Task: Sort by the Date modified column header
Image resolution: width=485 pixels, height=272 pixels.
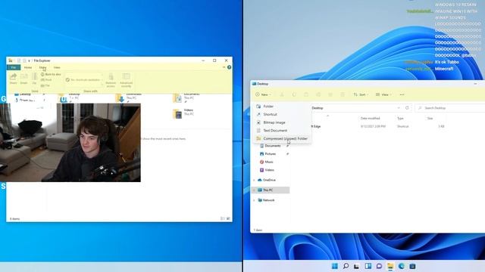Action: click(370, 119)
